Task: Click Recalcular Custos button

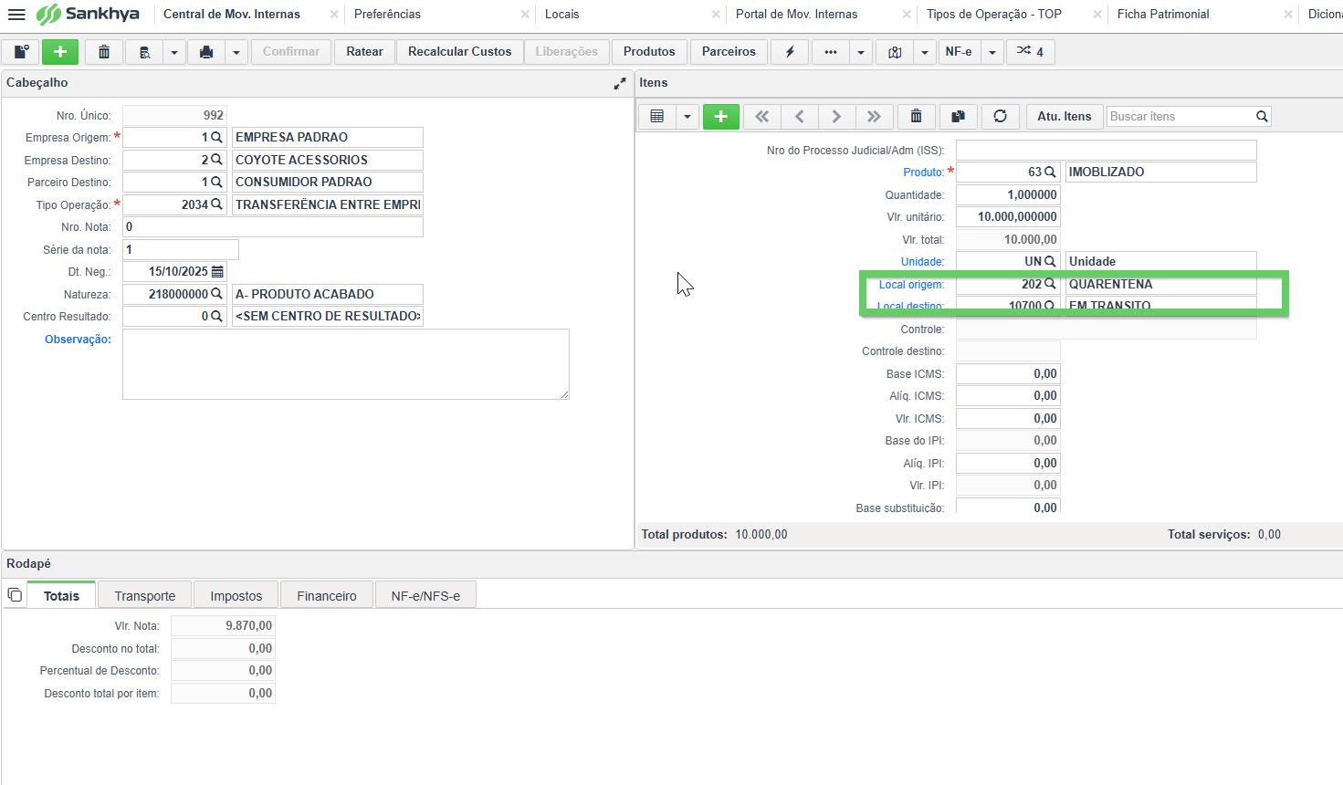Action: pos(459,52)
